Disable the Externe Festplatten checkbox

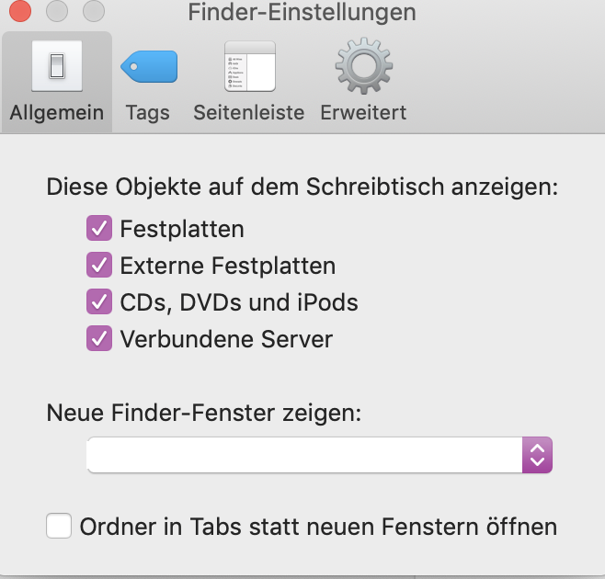98,266
